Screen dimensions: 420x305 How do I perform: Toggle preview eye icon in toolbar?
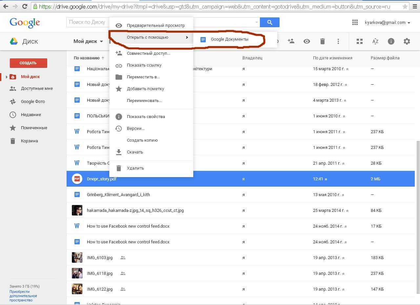point(307,41)
